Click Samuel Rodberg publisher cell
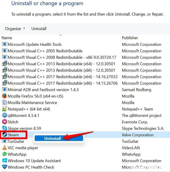This screenshot has width=170, height=172. tap(136, 90)
